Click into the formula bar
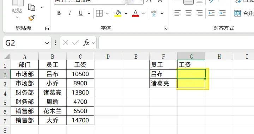The height and width of the screenshot is (134, 254). (x=176, y=43)
